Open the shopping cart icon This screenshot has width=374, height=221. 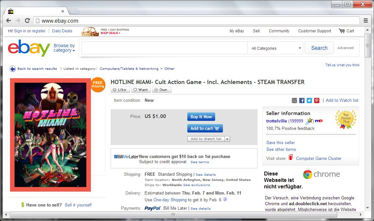point(342,31)
